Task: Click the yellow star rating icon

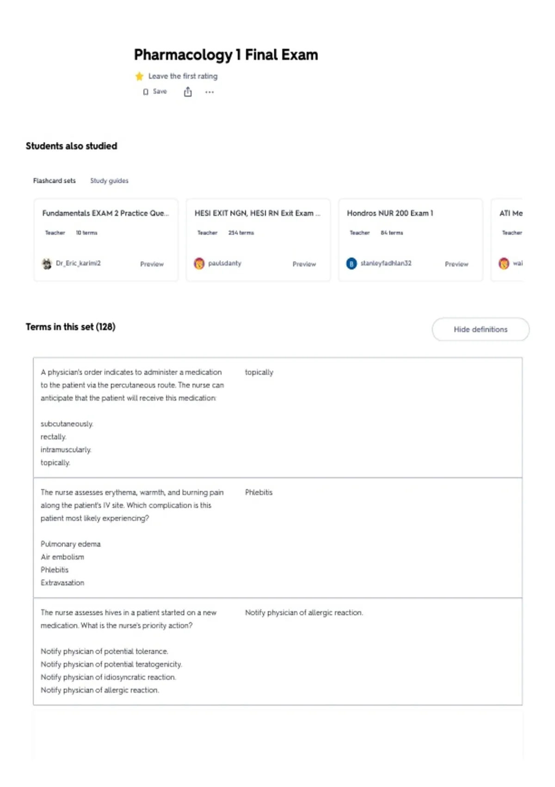Action: 139,76
